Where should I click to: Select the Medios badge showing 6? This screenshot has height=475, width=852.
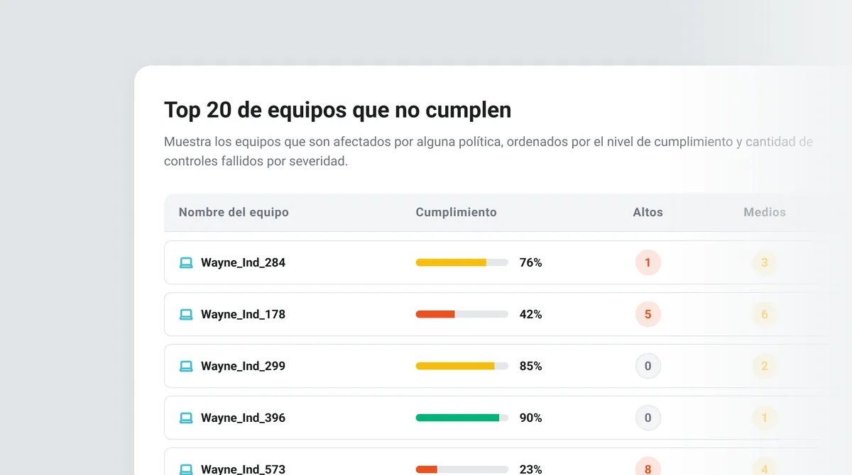coord(765,315)
